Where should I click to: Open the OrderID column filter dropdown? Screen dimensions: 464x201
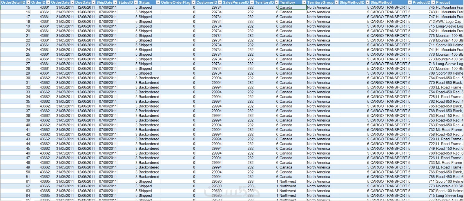[x=48, y=2]
